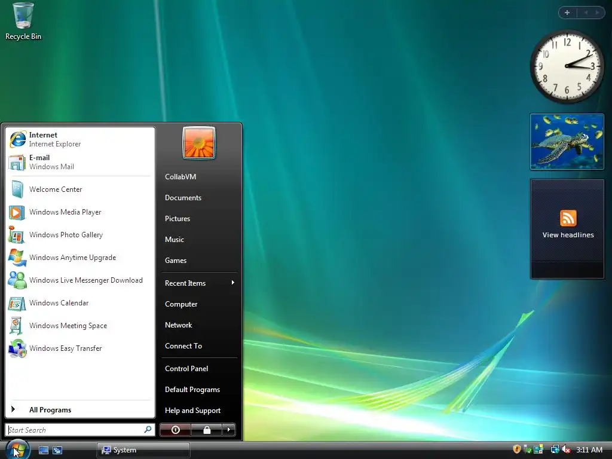Open the Control Panel
612x459 pixels.
pos(200,368)
